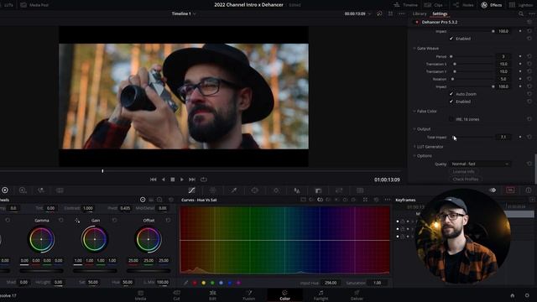Open project settings gear icon
Screen dimensions: 537x302
[x=527, y=295]
